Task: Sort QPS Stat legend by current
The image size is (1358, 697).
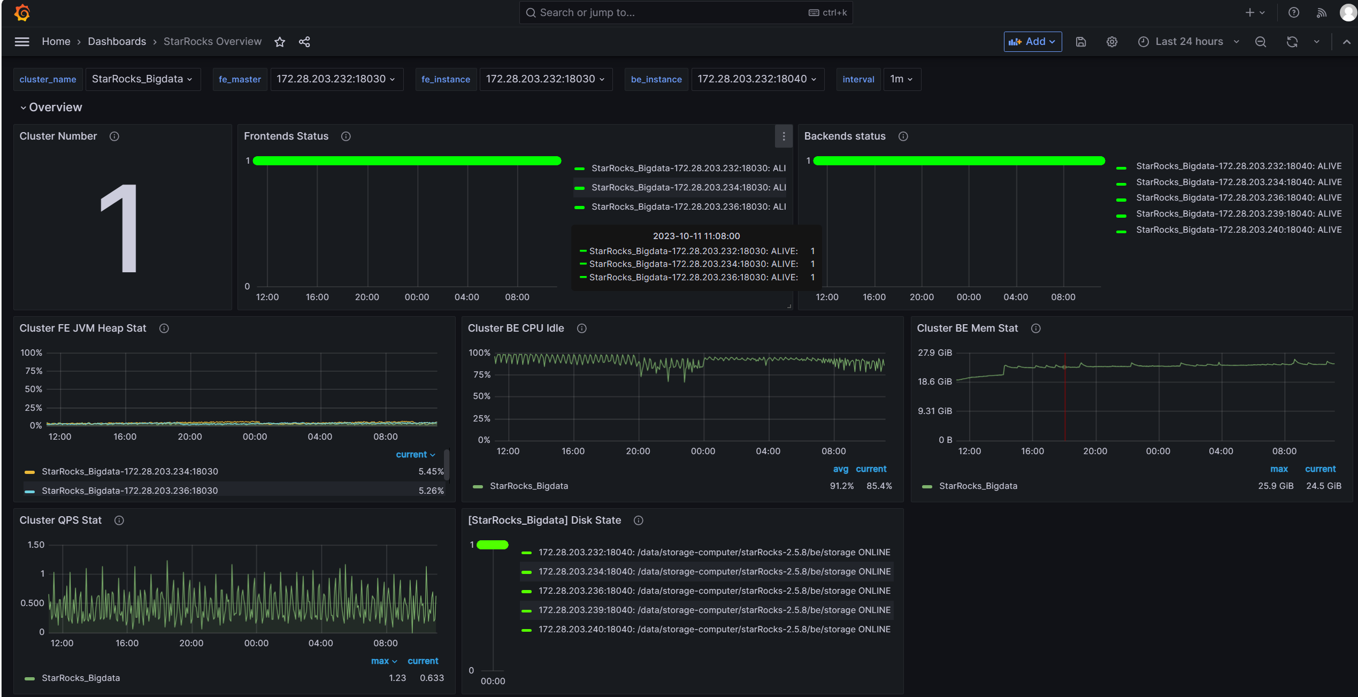Action: pos(423,661)
